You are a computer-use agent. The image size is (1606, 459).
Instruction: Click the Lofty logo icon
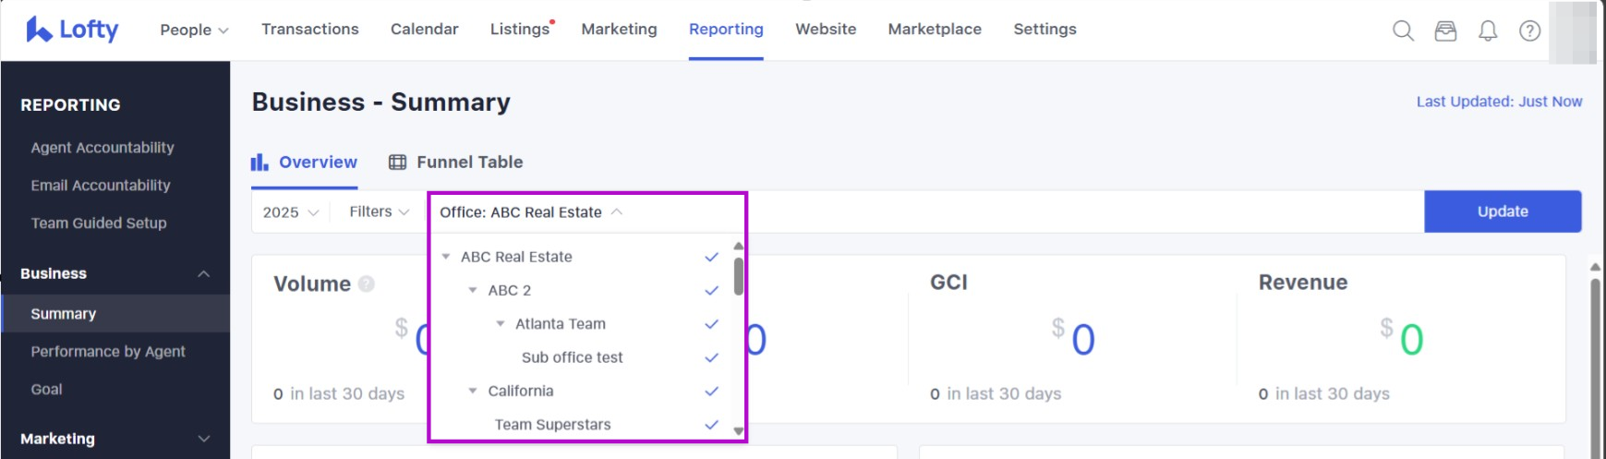39,30
